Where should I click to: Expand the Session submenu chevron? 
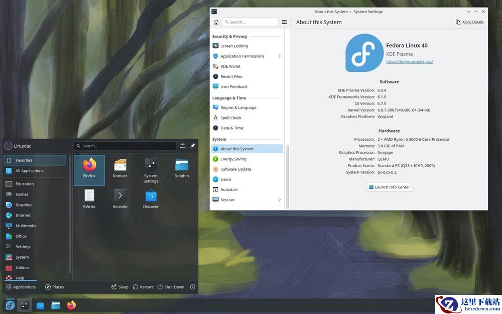coord(280,199)
